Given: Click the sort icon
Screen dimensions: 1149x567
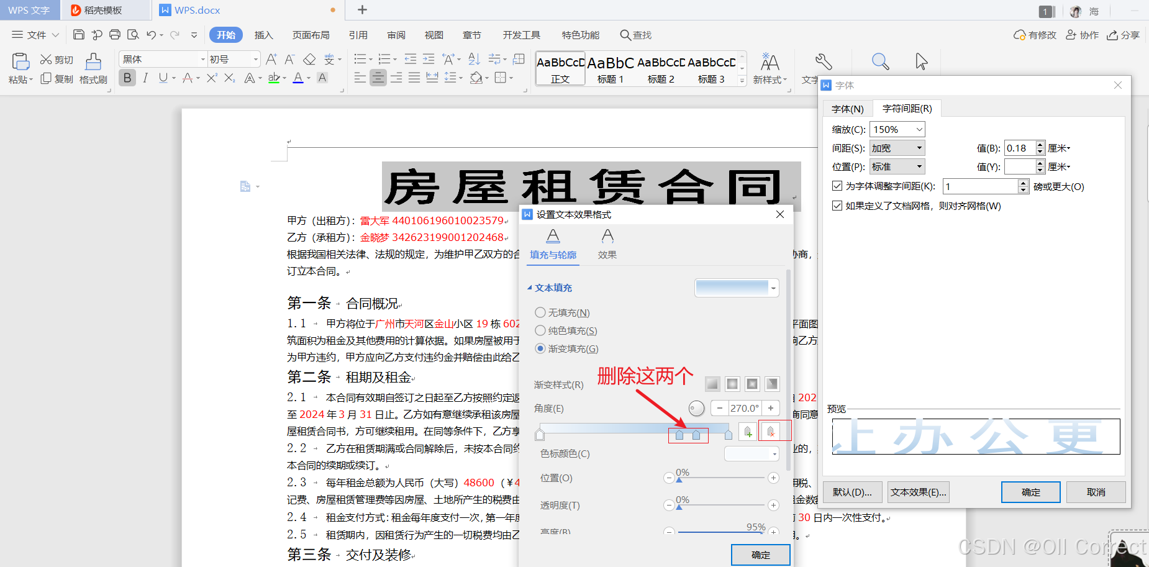Looking at the screenshot, I should [x=474, y=59].
